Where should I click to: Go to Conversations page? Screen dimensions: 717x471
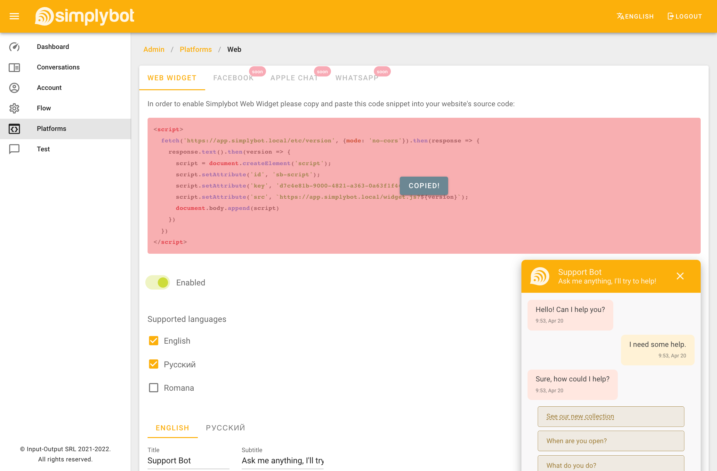(x=65, y=67)
